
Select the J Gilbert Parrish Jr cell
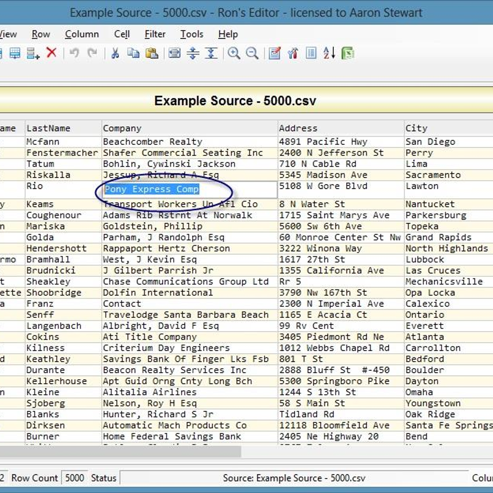click(x=189, y=271)
